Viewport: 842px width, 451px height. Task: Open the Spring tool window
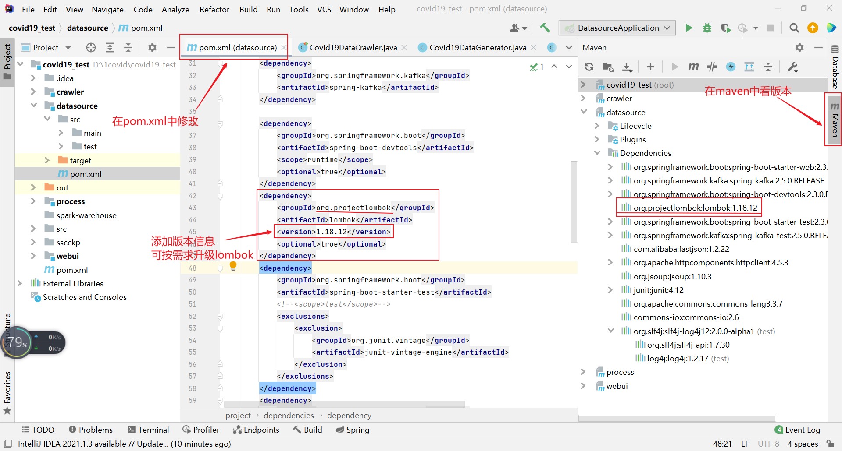353,430
